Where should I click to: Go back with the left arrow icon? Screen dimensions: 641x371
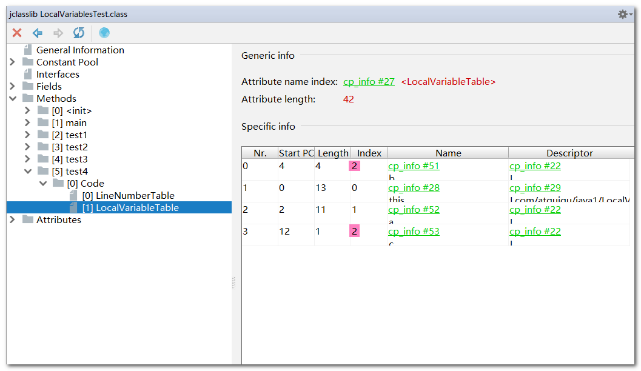click(38, 33)
